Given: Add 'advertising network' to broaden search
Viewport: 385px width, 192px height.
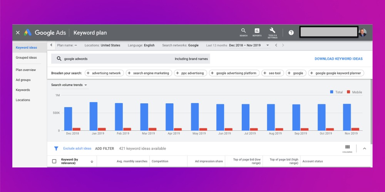Looking at the screenshot, I should [104, 73].
